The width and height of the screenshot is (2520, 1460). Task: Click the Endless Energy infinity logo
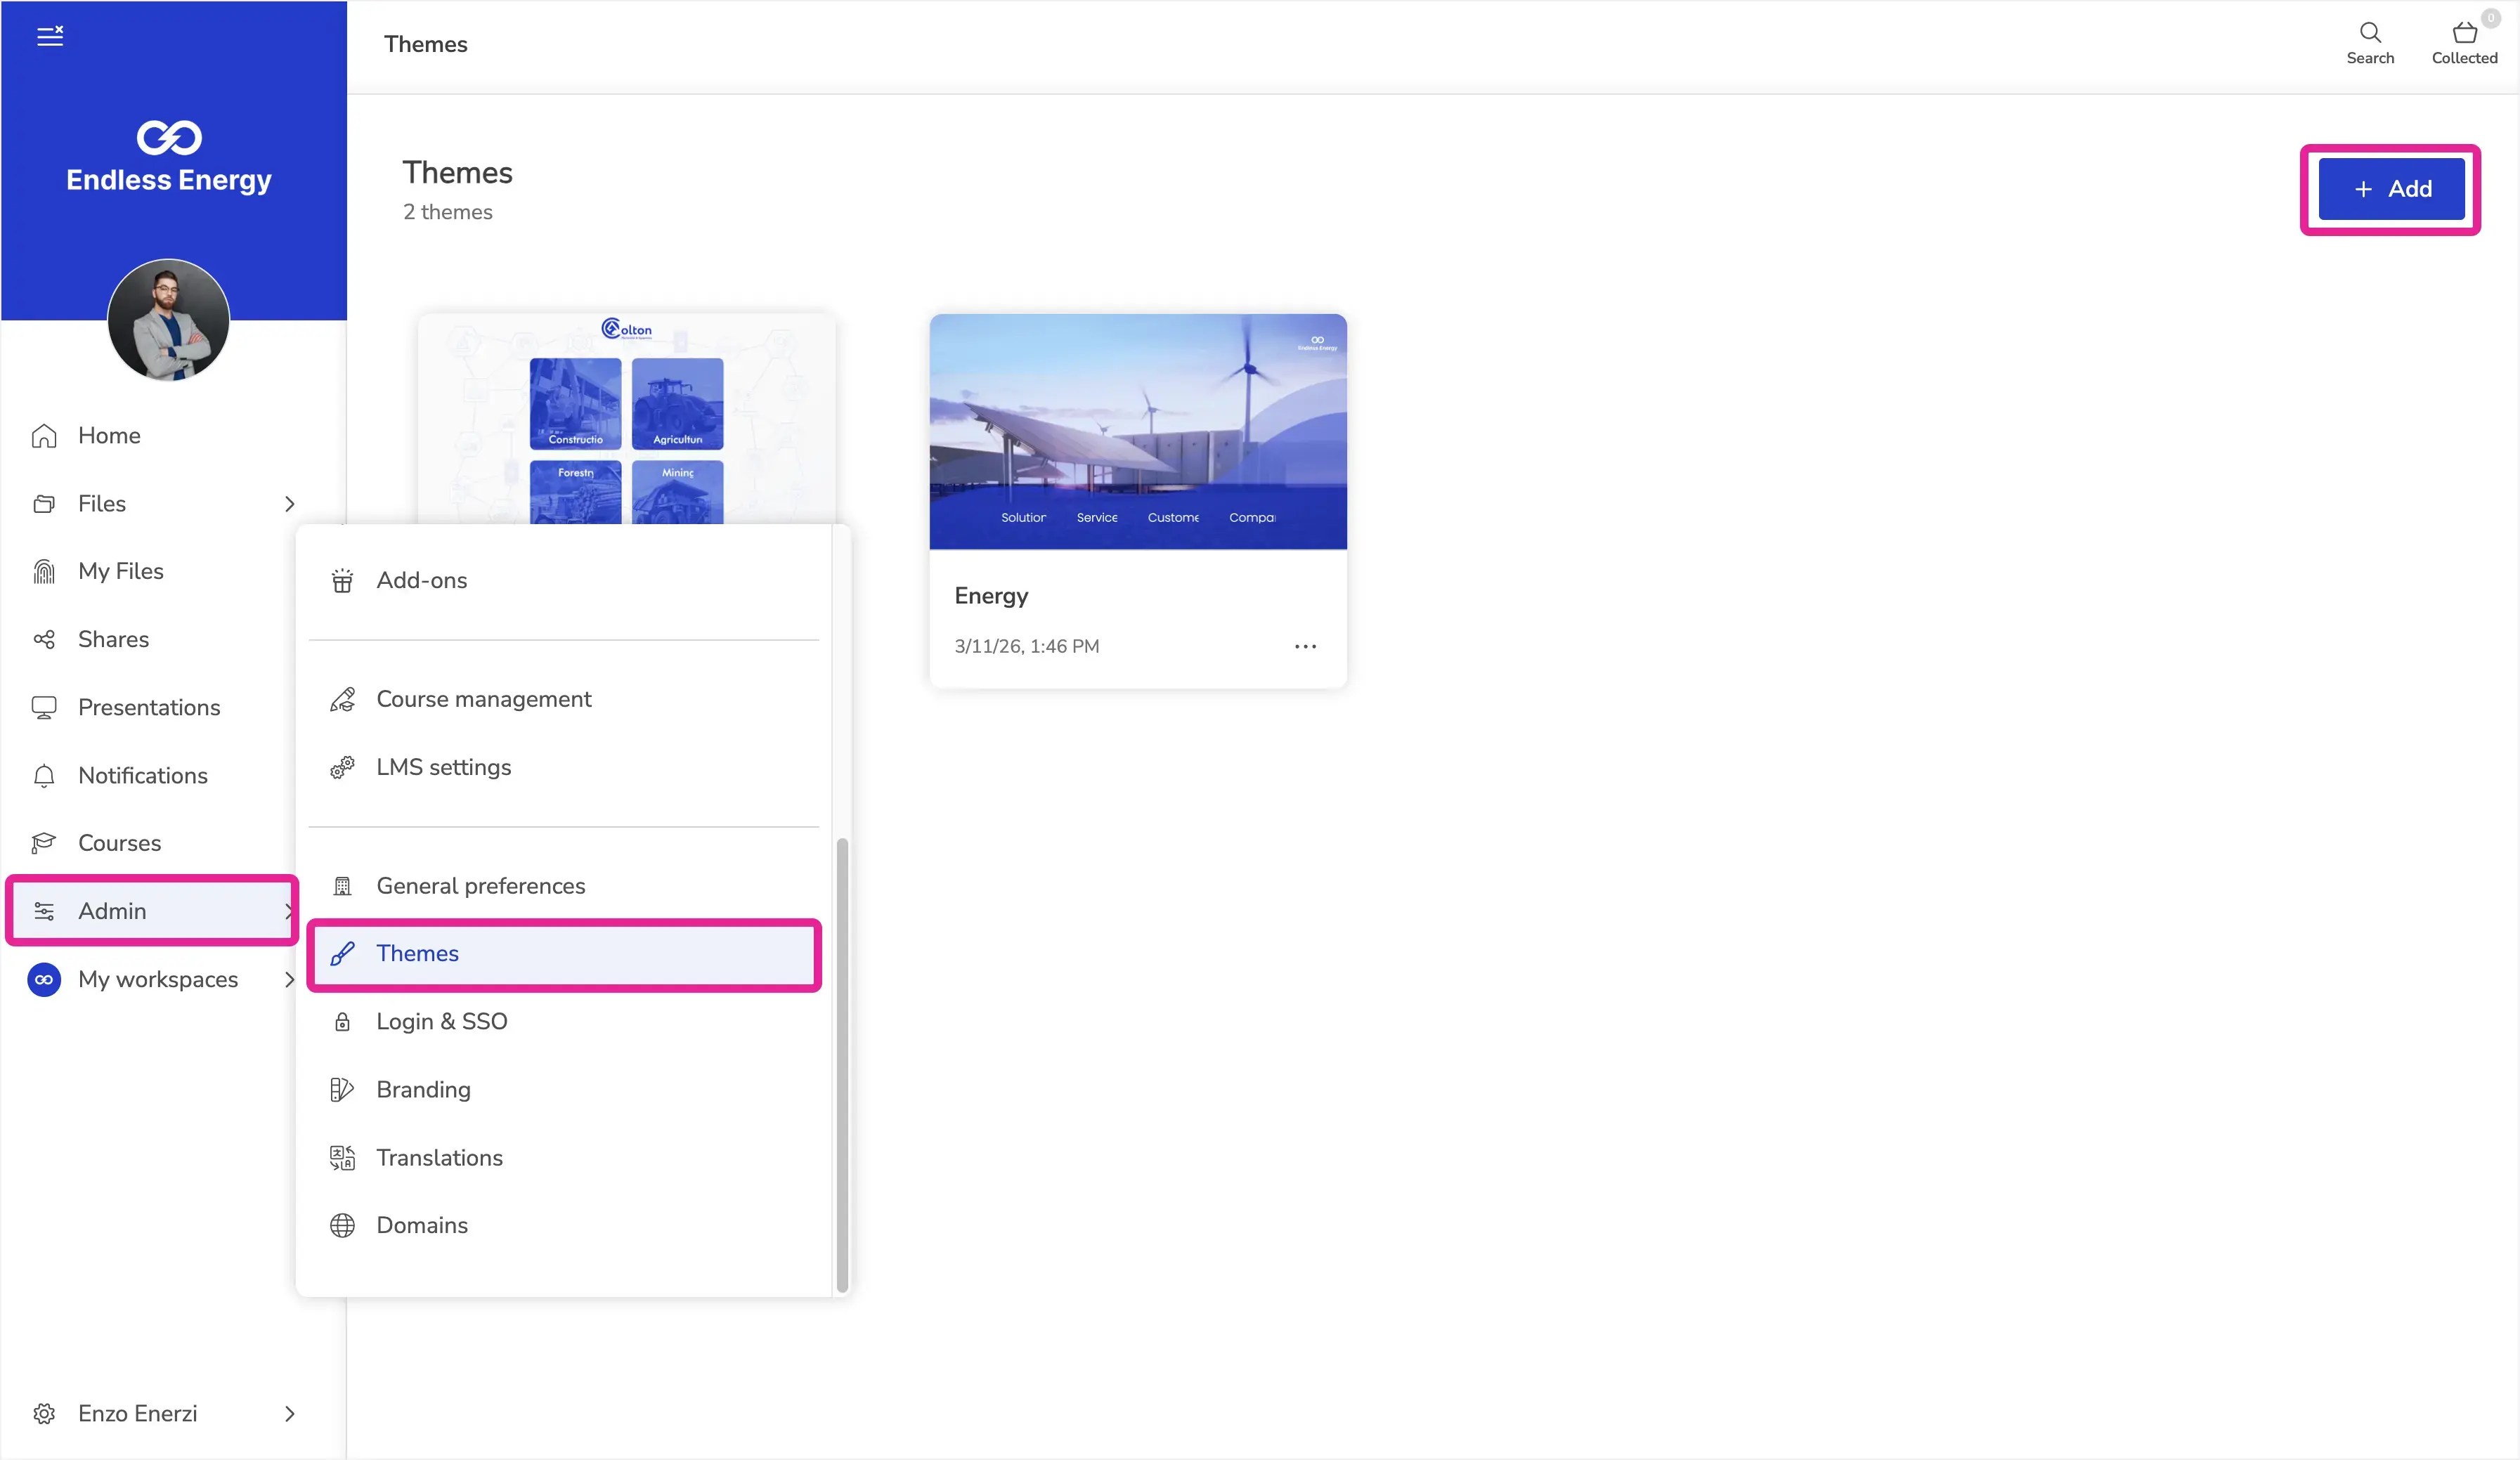point(169,138)
